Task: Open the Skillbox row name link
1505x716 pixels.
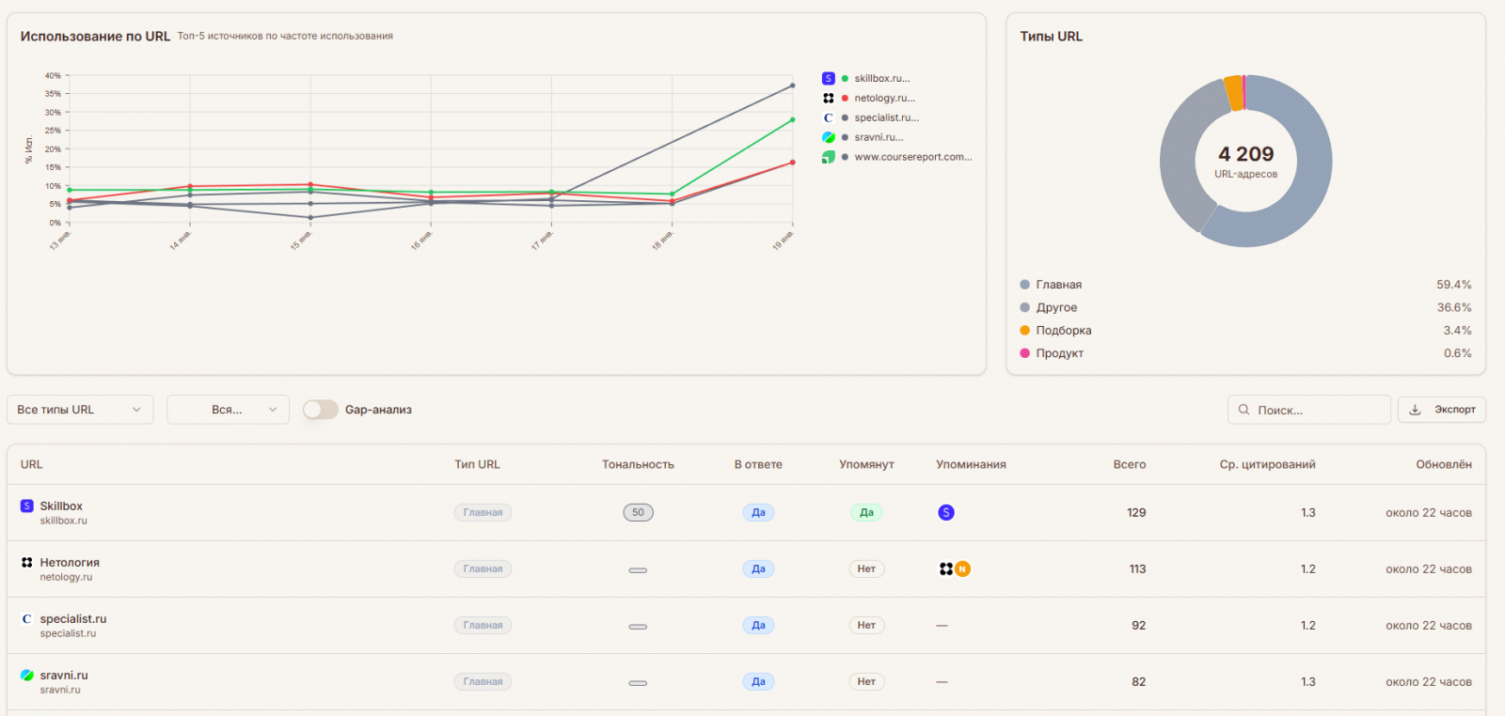Action: pyautogui.click(x=61, y=506)
